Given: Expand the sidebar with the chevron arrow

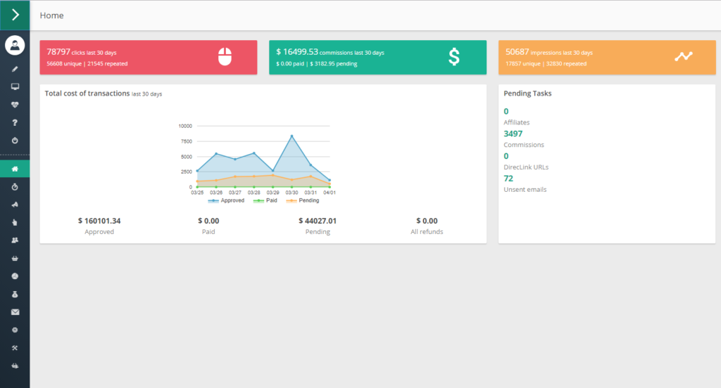Looking at the screenshot, I should pos(15,15).
